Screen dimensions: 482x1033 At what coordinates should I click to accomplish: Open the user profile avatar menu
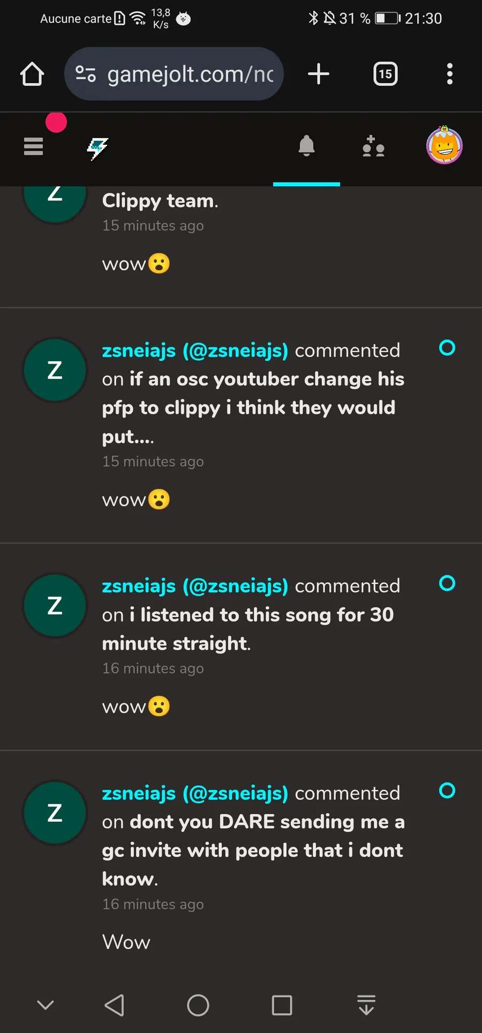(x=444, y=145)
